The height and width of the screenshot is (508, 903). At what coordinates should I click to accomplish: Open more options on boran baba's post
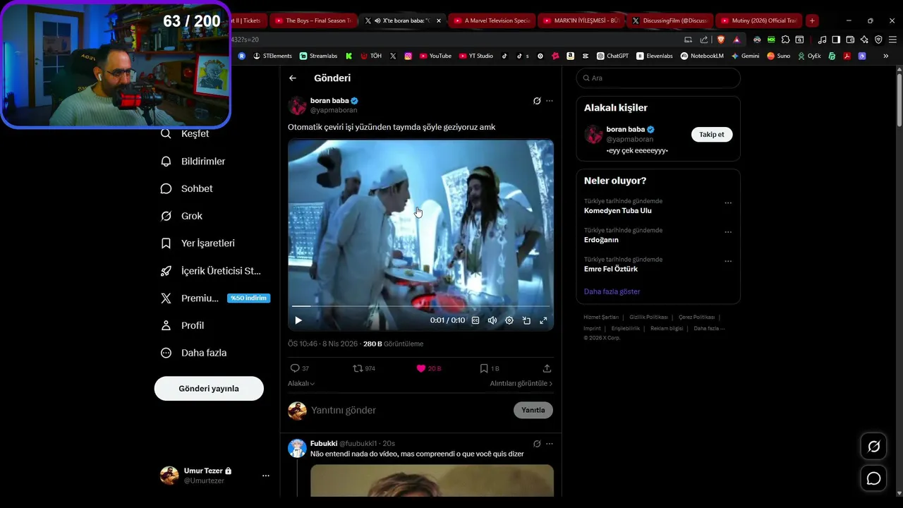pyautogui.click(x=550, y=101)
